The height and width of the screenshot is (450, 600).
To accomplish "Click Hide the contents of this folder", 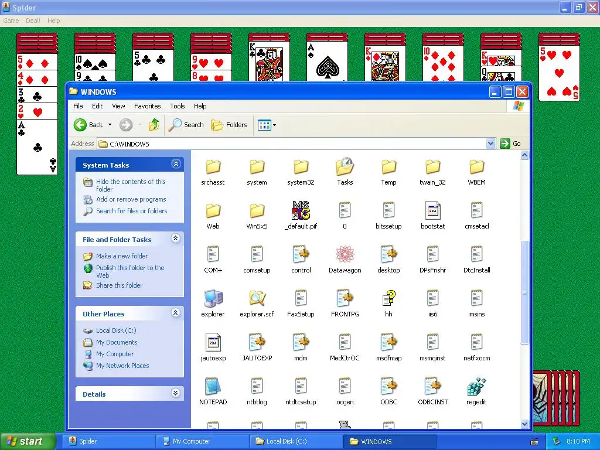I will tap(131, 185).
